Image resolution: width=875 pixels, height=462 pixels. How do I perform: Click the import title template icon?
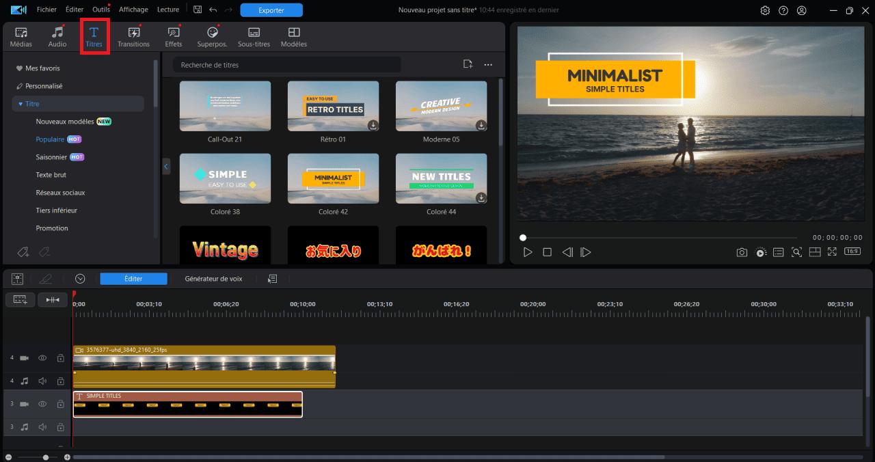coord(468,64)
